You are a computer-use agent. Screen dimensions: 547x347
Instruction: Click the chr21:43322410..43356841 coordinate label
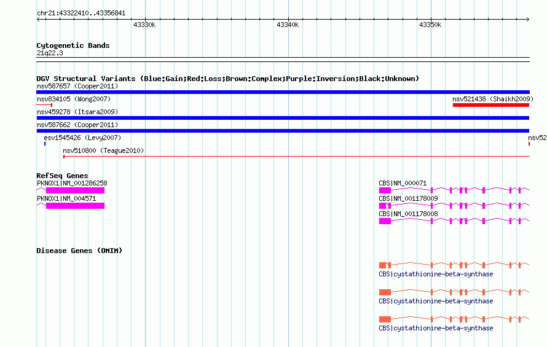pyautogui.click(x=81, y=14)
